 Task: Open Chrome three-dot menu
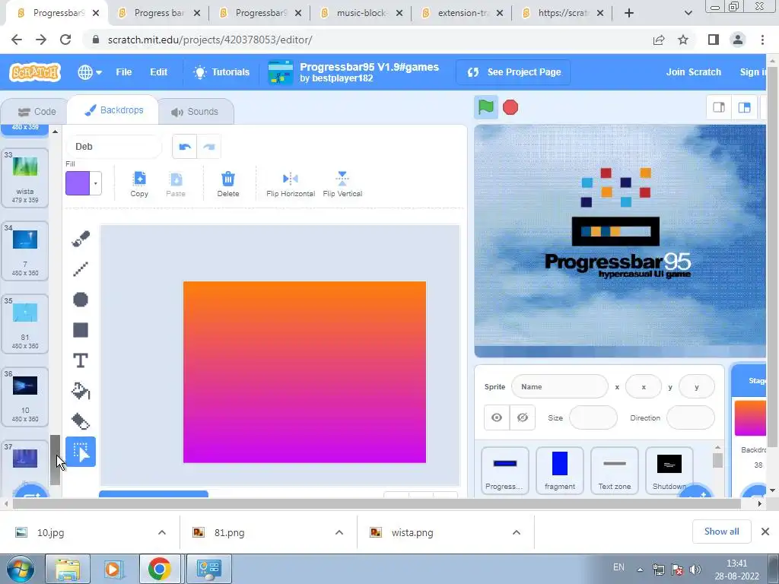pos(762,40)
